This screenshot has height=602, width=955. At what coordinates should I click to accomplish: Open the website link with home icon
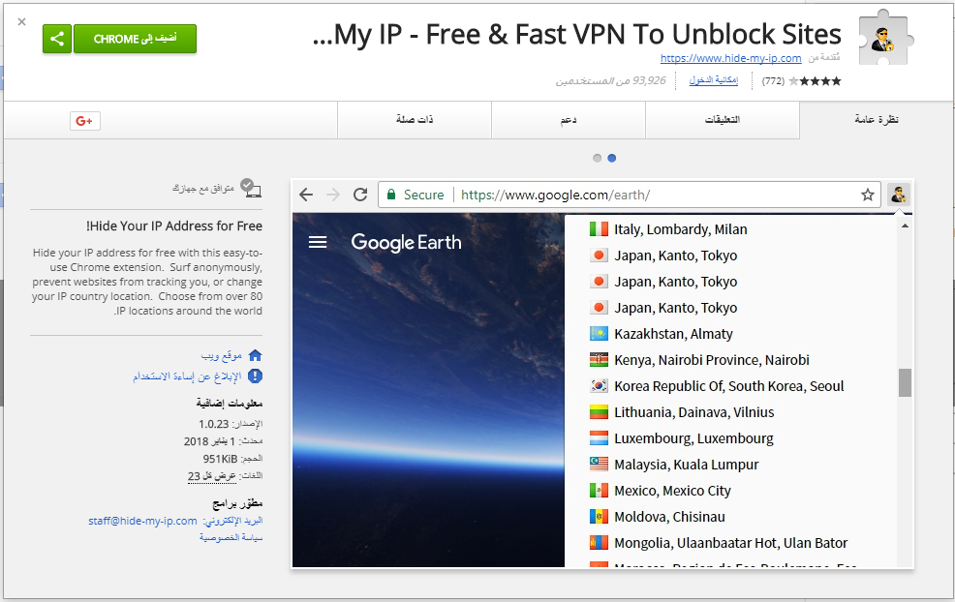pos(222,355)
